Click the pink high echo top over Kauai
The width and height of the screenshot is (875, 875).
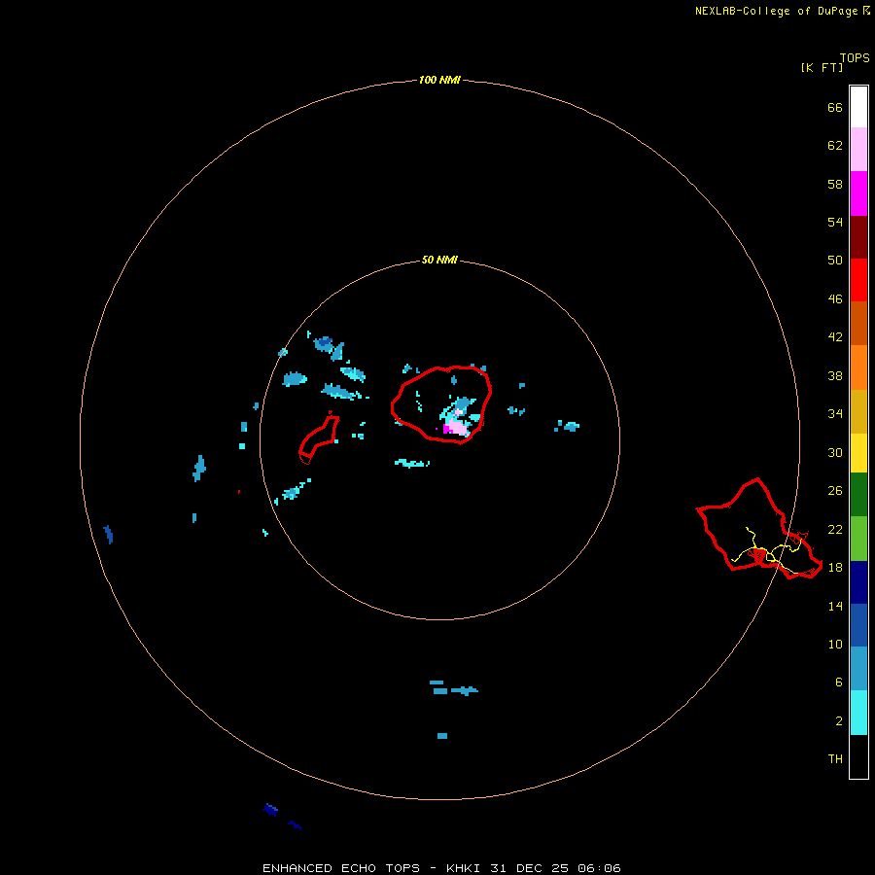(x=458, y=428)
